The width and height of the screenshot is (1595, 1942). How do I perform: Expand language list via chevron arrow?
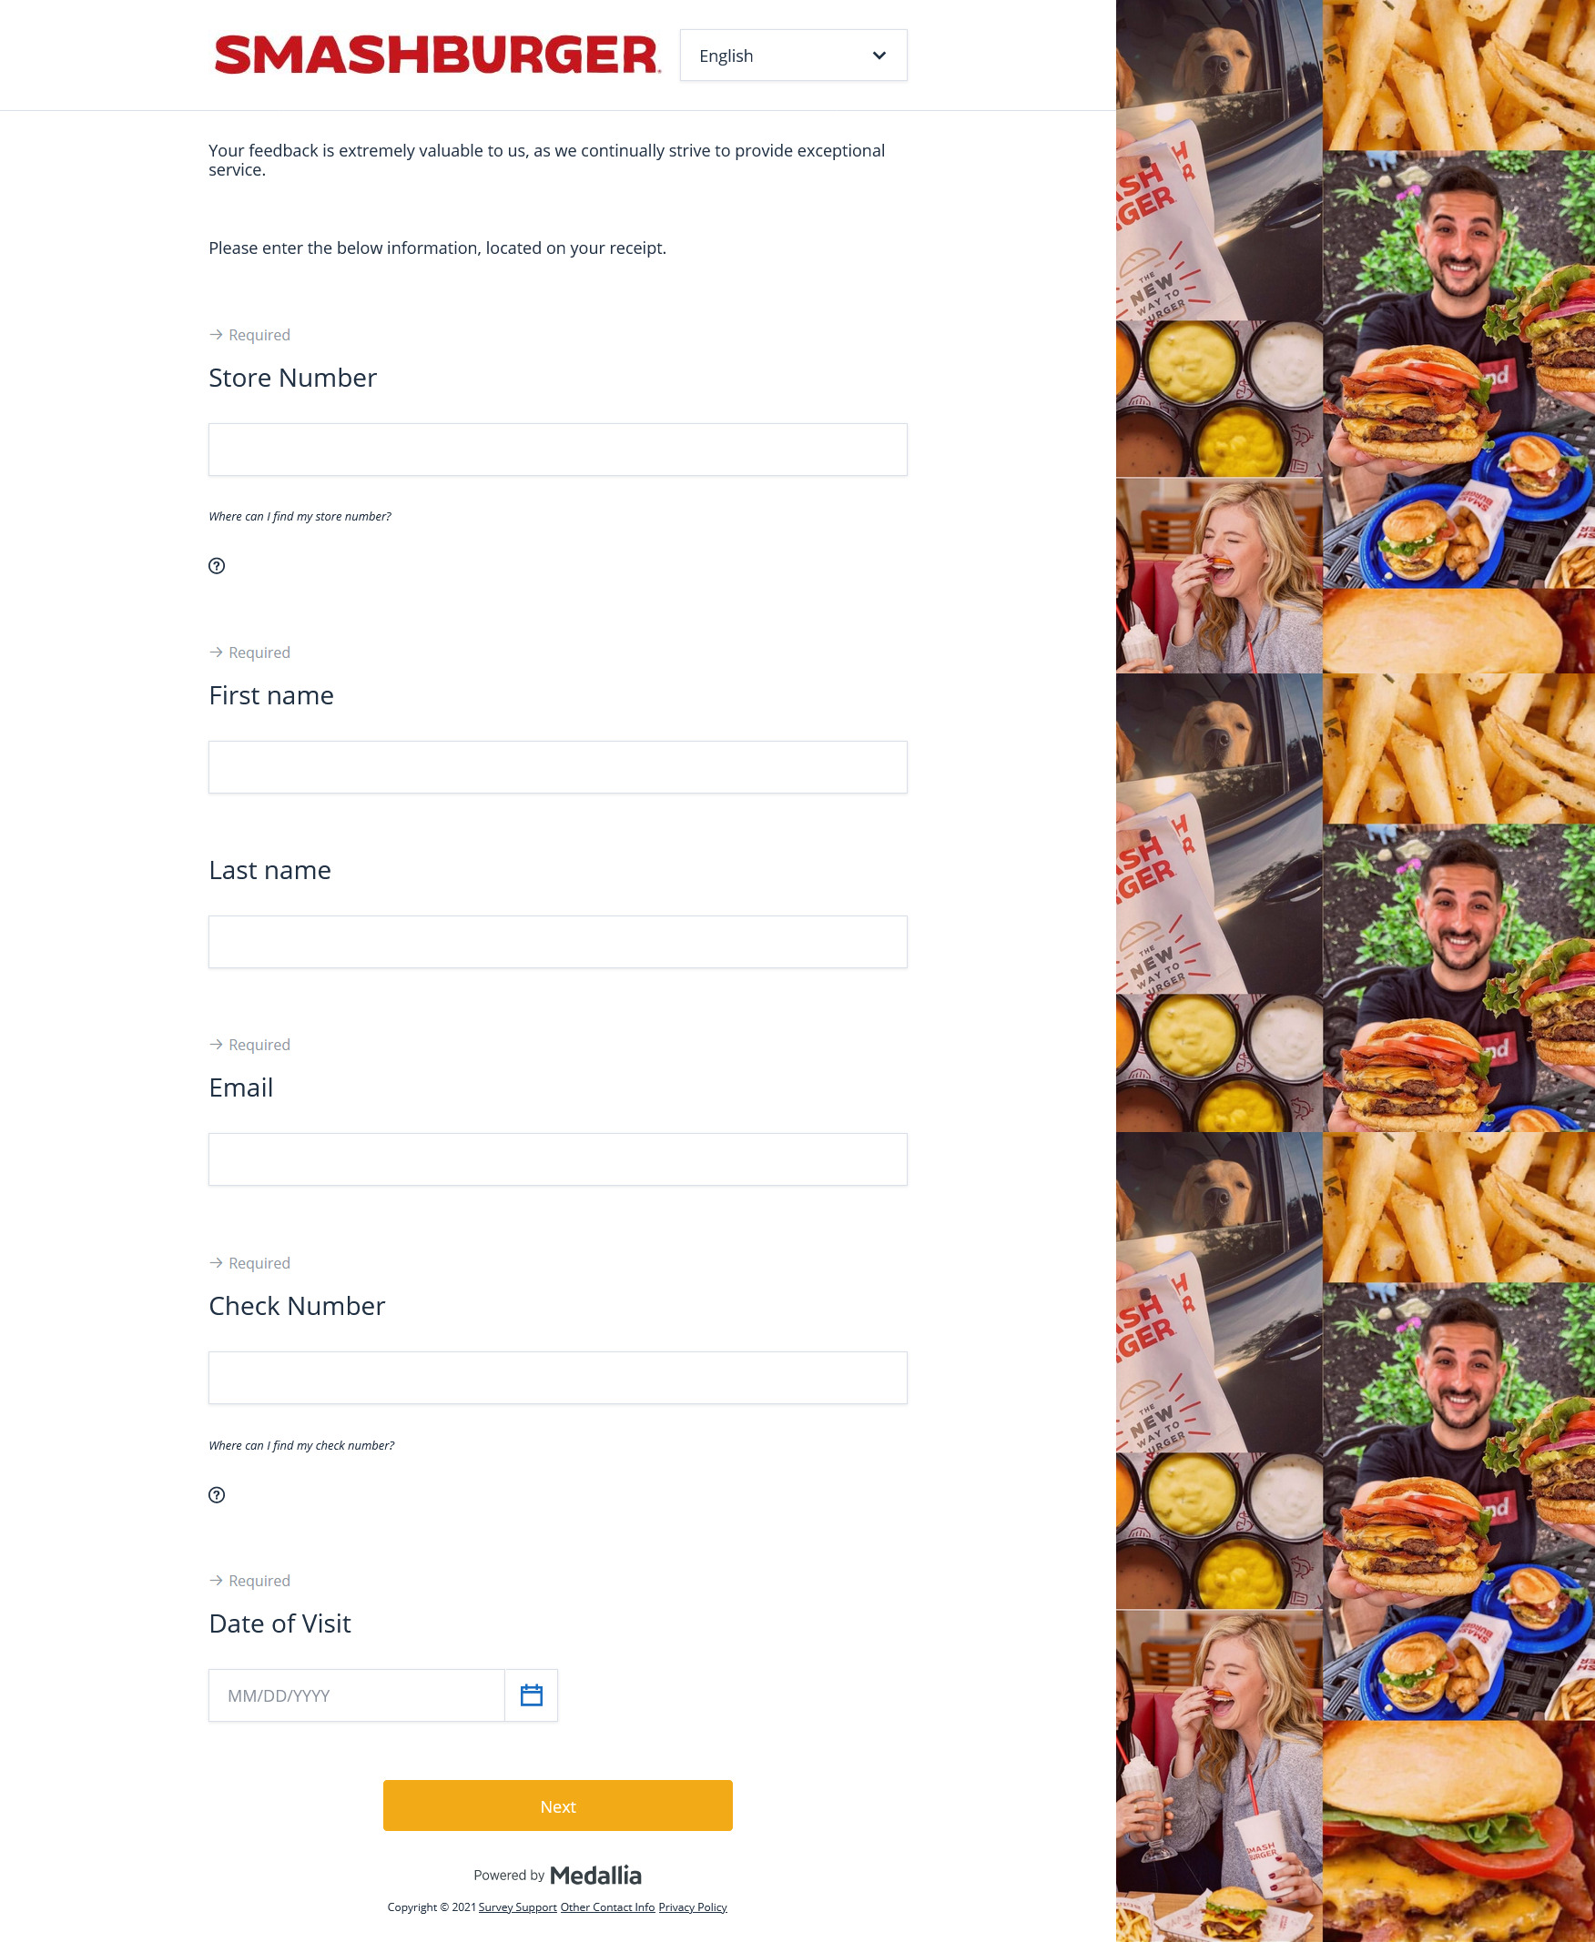click(x=879, y=56)
